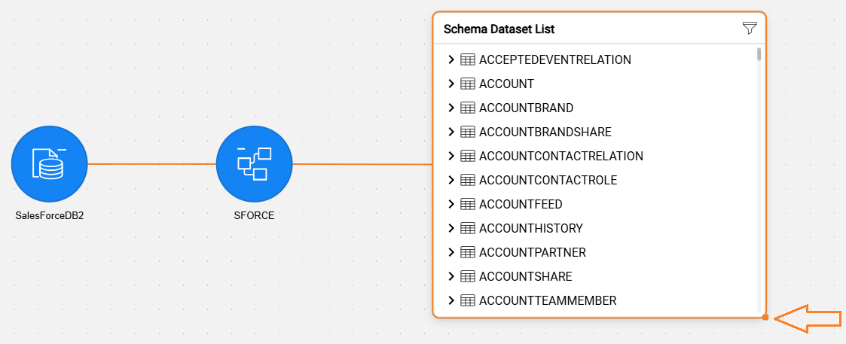
Task: Expand the ACCEPTEDEVENTRELATION dataset
Action: (451, 60)
